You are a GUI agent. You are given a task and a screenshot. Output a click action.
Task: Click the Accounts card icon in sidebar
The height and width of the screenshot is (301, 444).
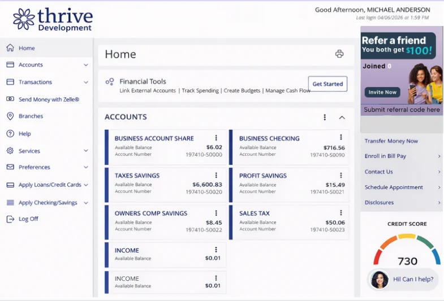(x=10, y=65)
